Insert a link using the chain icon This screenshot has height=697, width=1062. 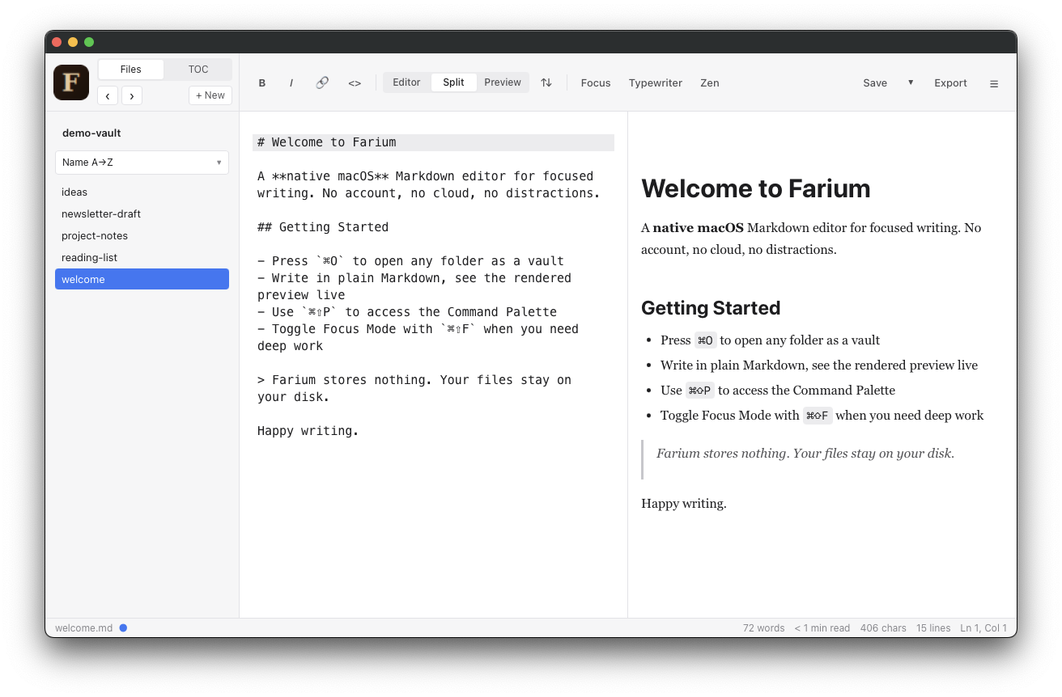(x=322, y=82)
